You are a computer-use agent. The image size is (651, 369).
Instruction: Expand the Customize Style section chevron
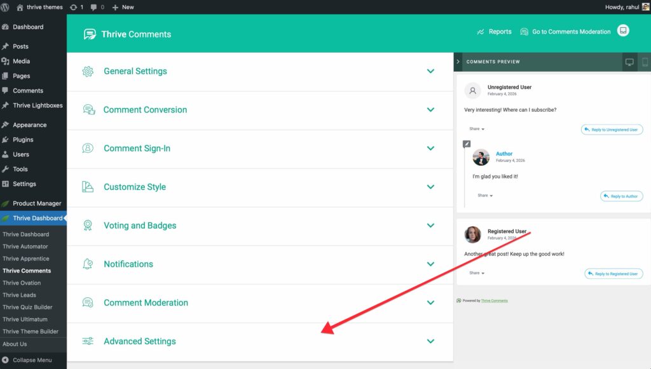430,187
